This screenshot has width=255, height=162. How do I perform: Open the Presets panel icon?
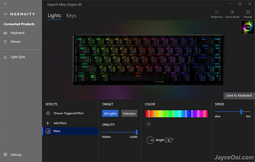248,12
